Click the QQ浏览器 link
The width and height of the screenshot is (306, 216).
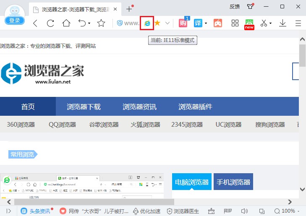tap(62, 125)
